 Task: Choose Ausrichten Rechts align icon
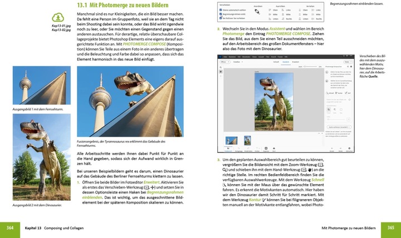point(282,19)
